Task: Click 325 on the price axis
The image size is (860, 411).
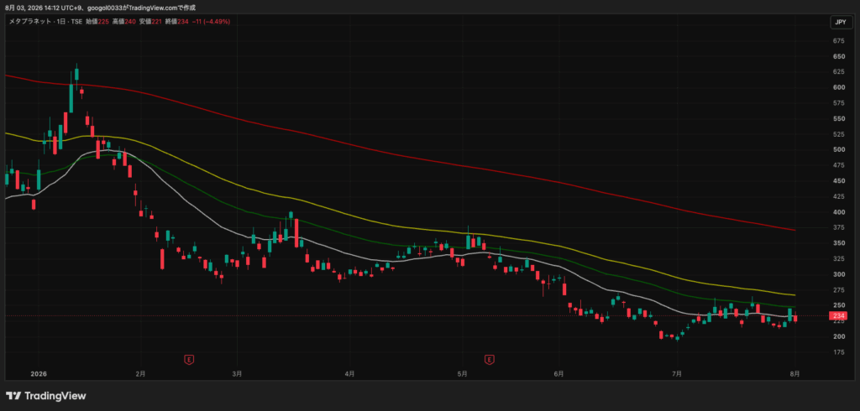Action: 839,258
